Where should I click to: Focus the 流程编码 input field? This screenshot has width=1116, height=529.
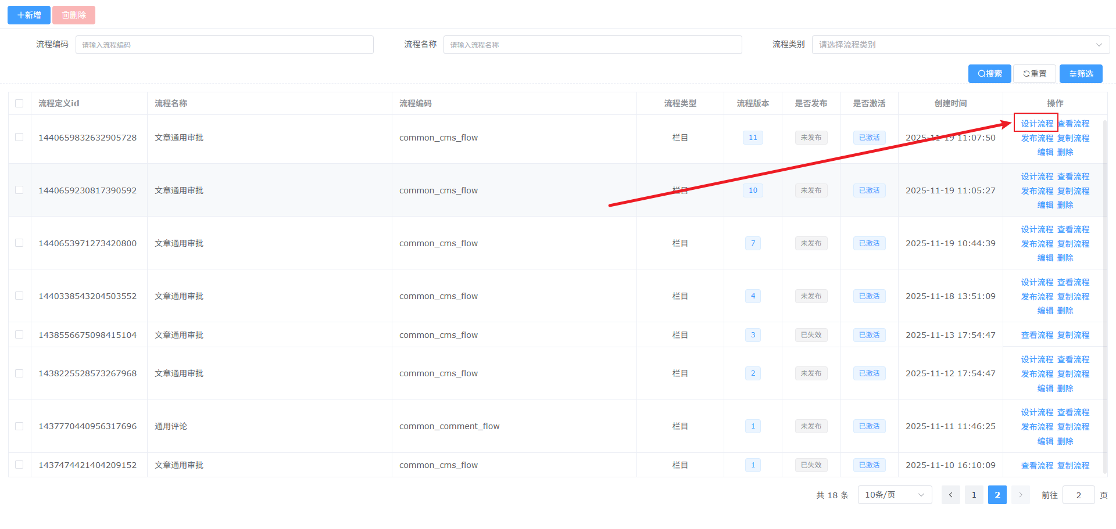(x=224, y=45)
